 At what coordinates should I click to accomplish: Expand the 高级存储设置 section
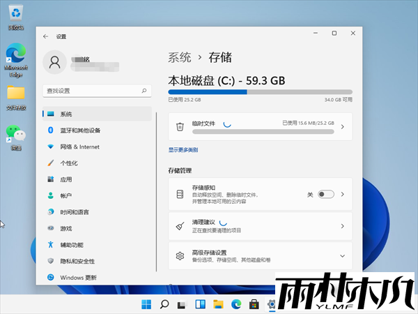tap(341, 256)
